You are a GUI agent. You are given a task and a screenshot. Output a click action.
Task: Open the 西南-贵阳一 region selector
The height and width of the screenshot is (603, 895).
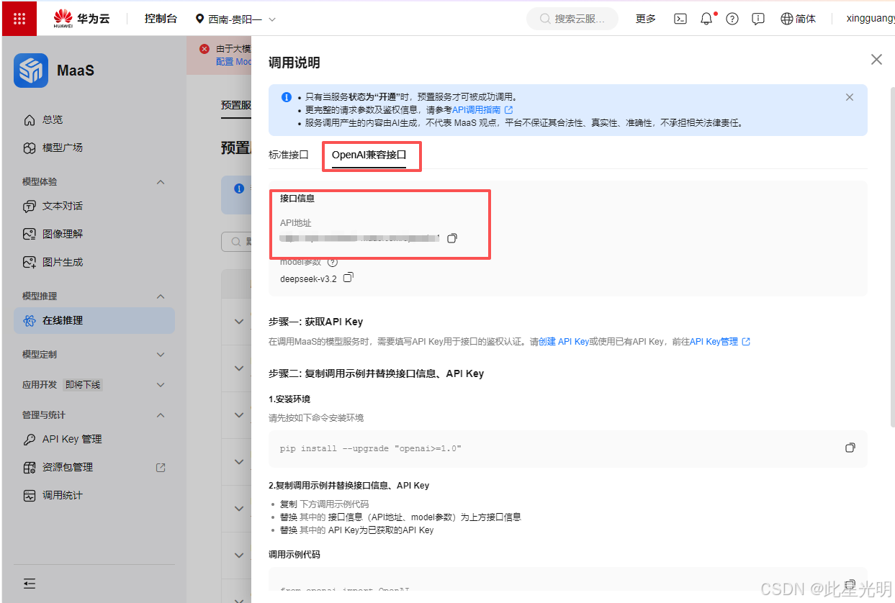coord(231,19)
